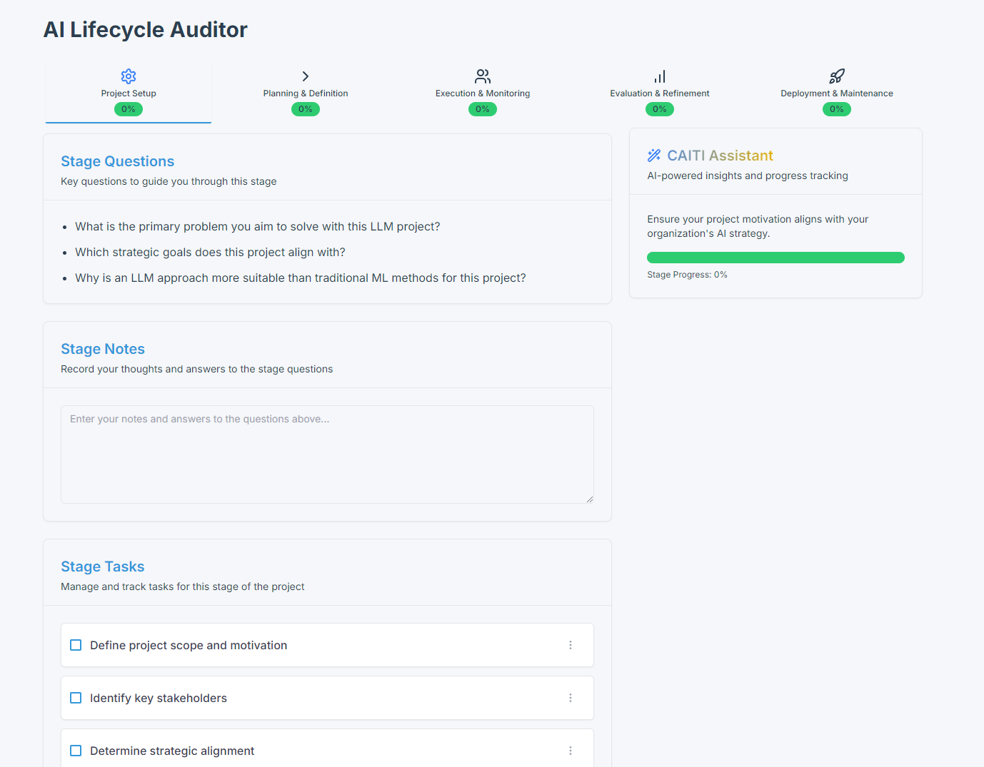Check the Define project scope and motivation task

(76, 645)
